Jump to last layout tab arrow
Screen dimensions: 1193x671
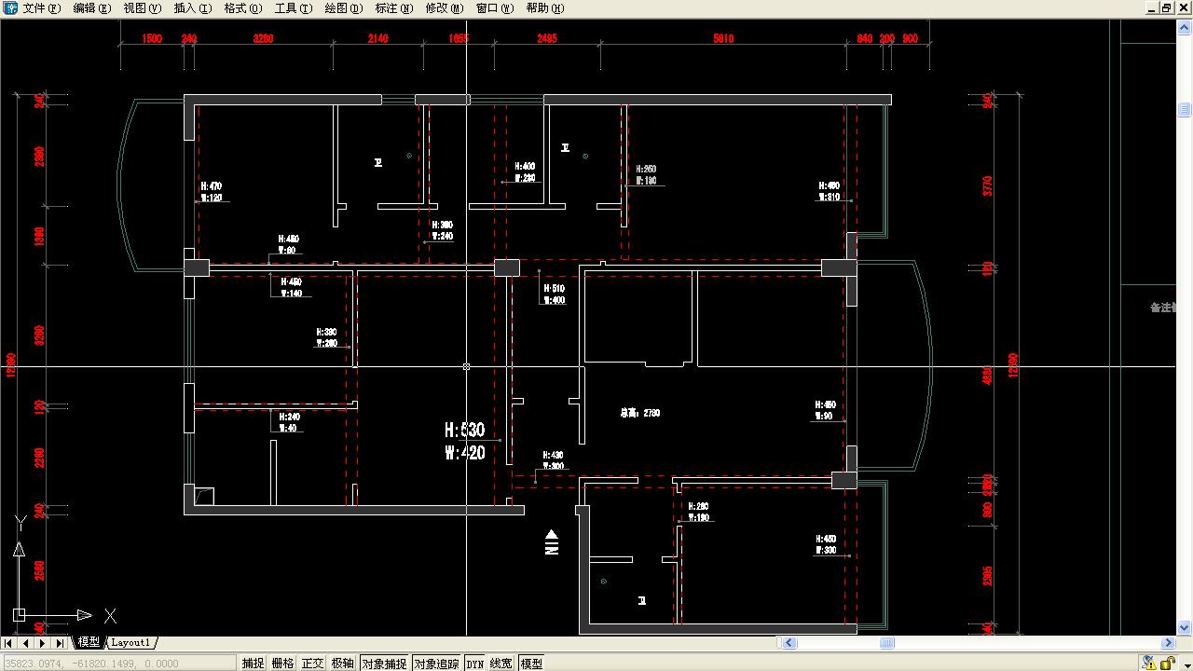tap(60, 643)
